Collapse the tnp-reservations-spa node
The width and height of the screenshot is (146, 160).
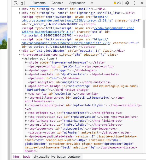click(20, 55)
